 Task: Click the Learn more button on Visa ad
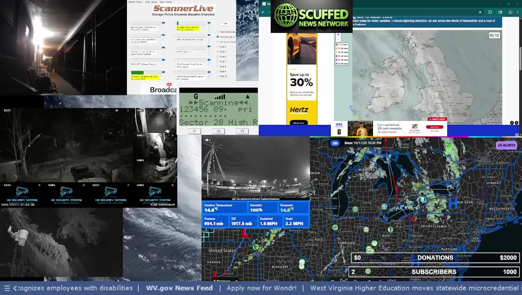435,127
